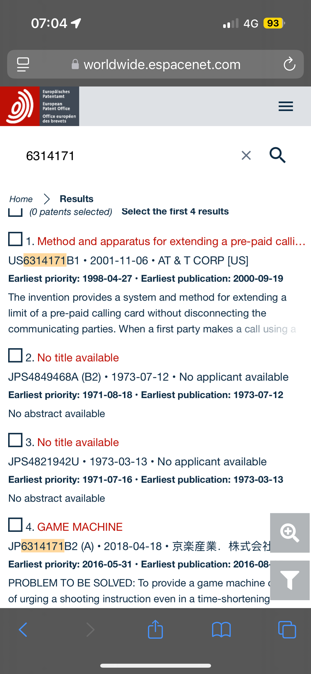Screen dimensions: 311x674
Task: Run search with magnifying glass icon
Action: click(x=277, y=155)
